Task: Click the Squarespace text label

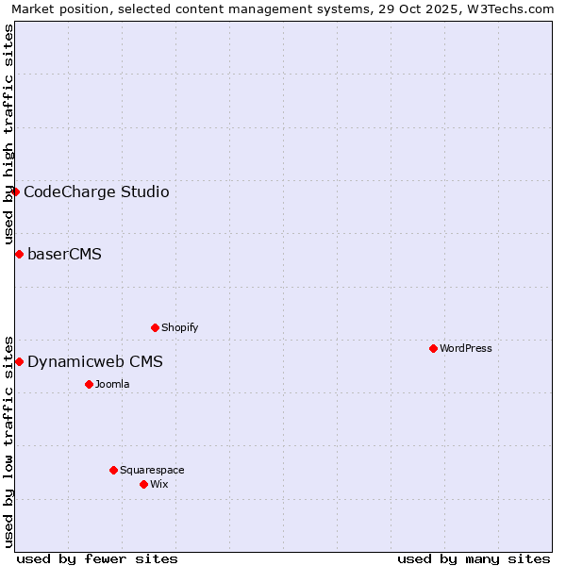Action: click(152, 471)
